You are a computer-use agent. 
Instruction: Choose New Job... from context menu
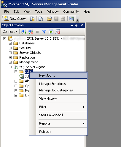[58, 75]
